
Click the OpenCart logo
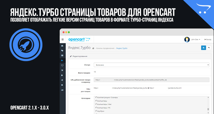79,40
